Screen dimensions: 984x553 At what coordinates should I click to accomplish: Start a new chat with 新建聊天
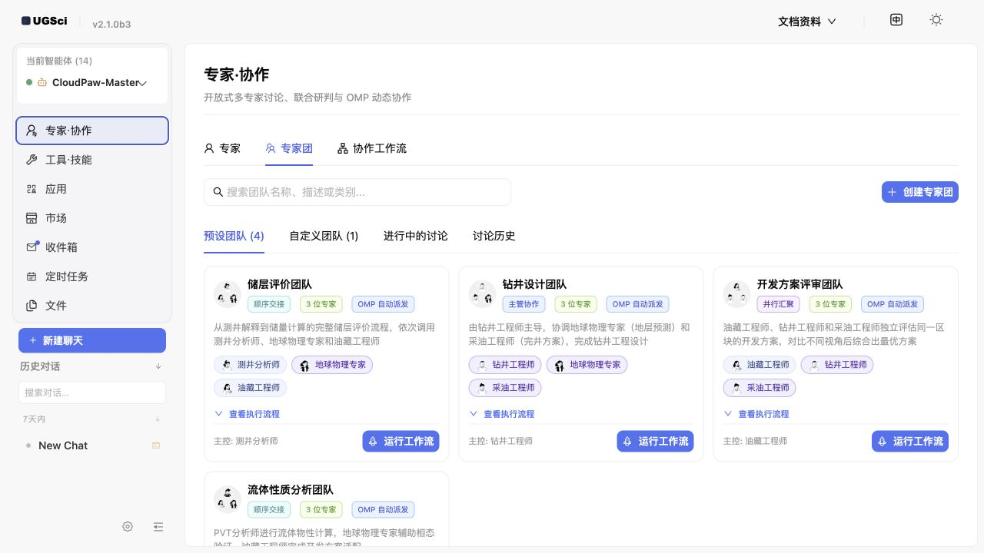point(92,340)
